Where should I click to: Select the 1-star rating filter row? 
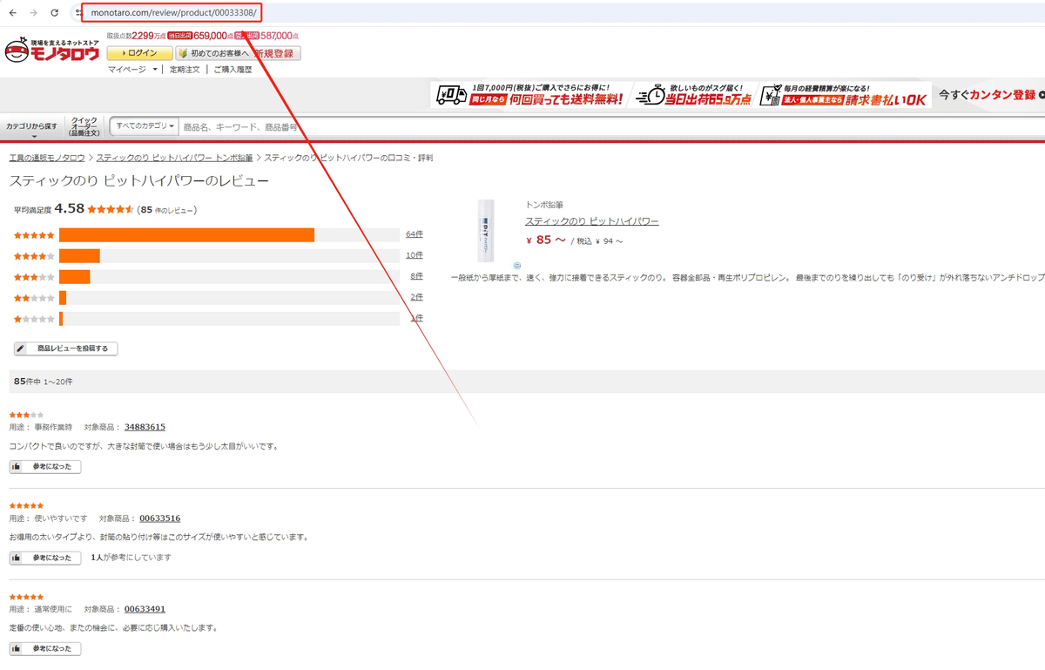(218, 319)
